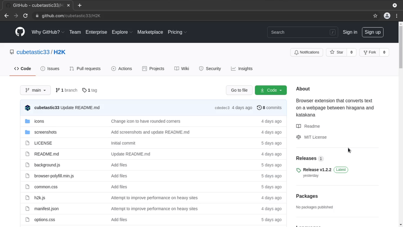
Task: Open the green Code download dropdown
Action: tap(271, 90)
